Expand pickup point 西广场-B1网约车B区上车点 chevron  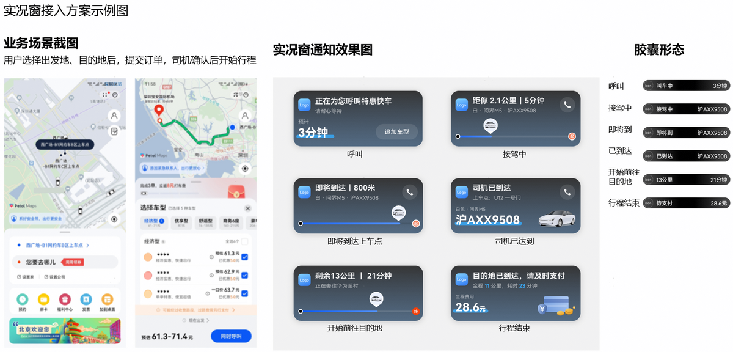click(x=88, y=246)
